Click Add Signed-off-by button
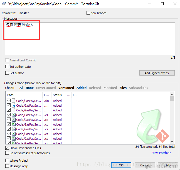 157,73
